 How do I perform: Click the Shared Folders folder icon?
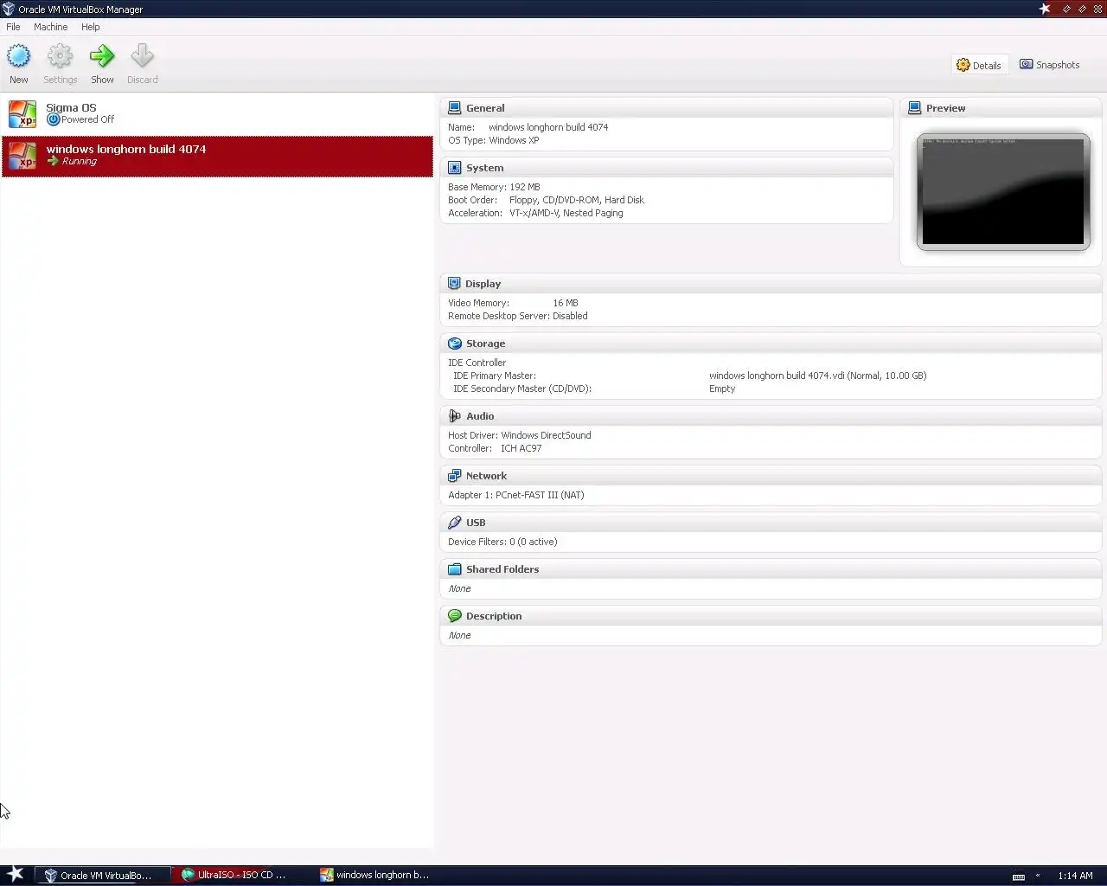[454, 569]
